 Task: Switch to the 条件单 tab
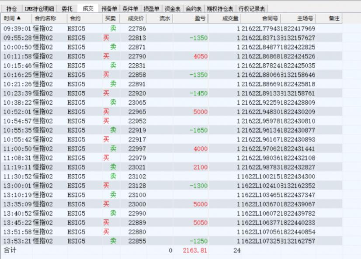tap(130, 8)
